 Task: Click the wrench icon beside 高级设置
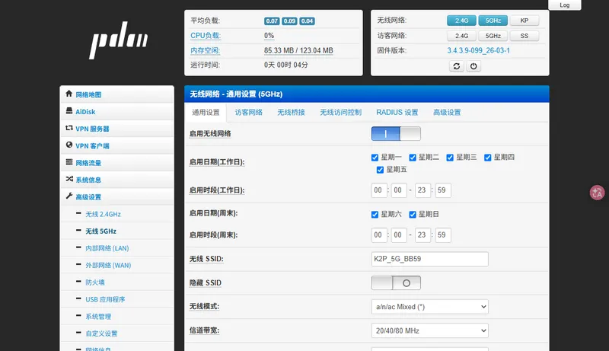click(69, 196)
